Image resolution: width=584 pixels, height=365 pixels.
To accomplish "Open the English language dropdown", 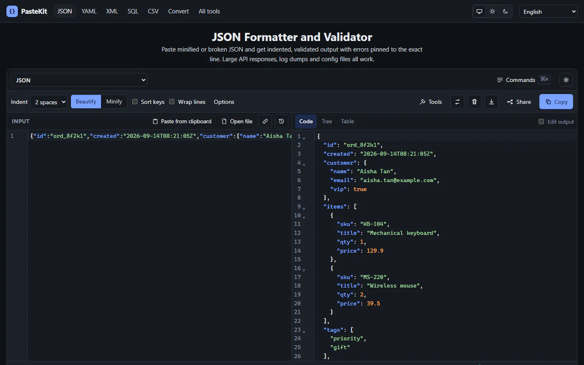I will 548,12.
